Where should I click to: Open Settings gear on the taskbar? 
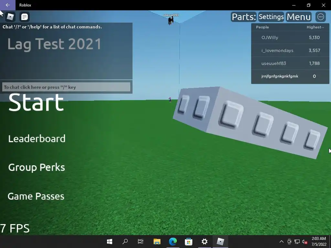204,242
